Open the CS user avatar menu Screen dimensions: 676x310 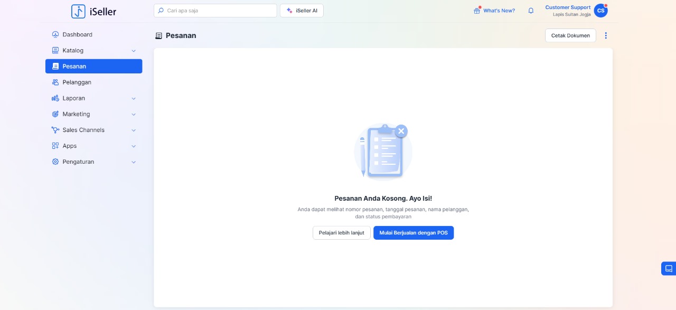coord(600,11)
